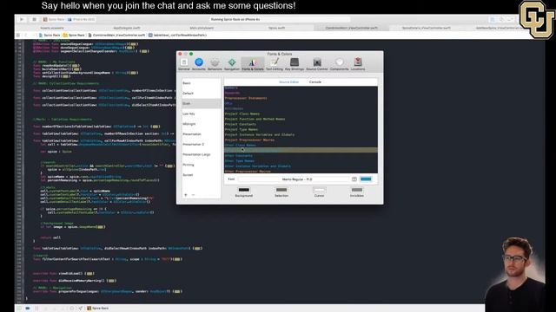Open the Key Bindings preferences pane

[x=295, y=64]
